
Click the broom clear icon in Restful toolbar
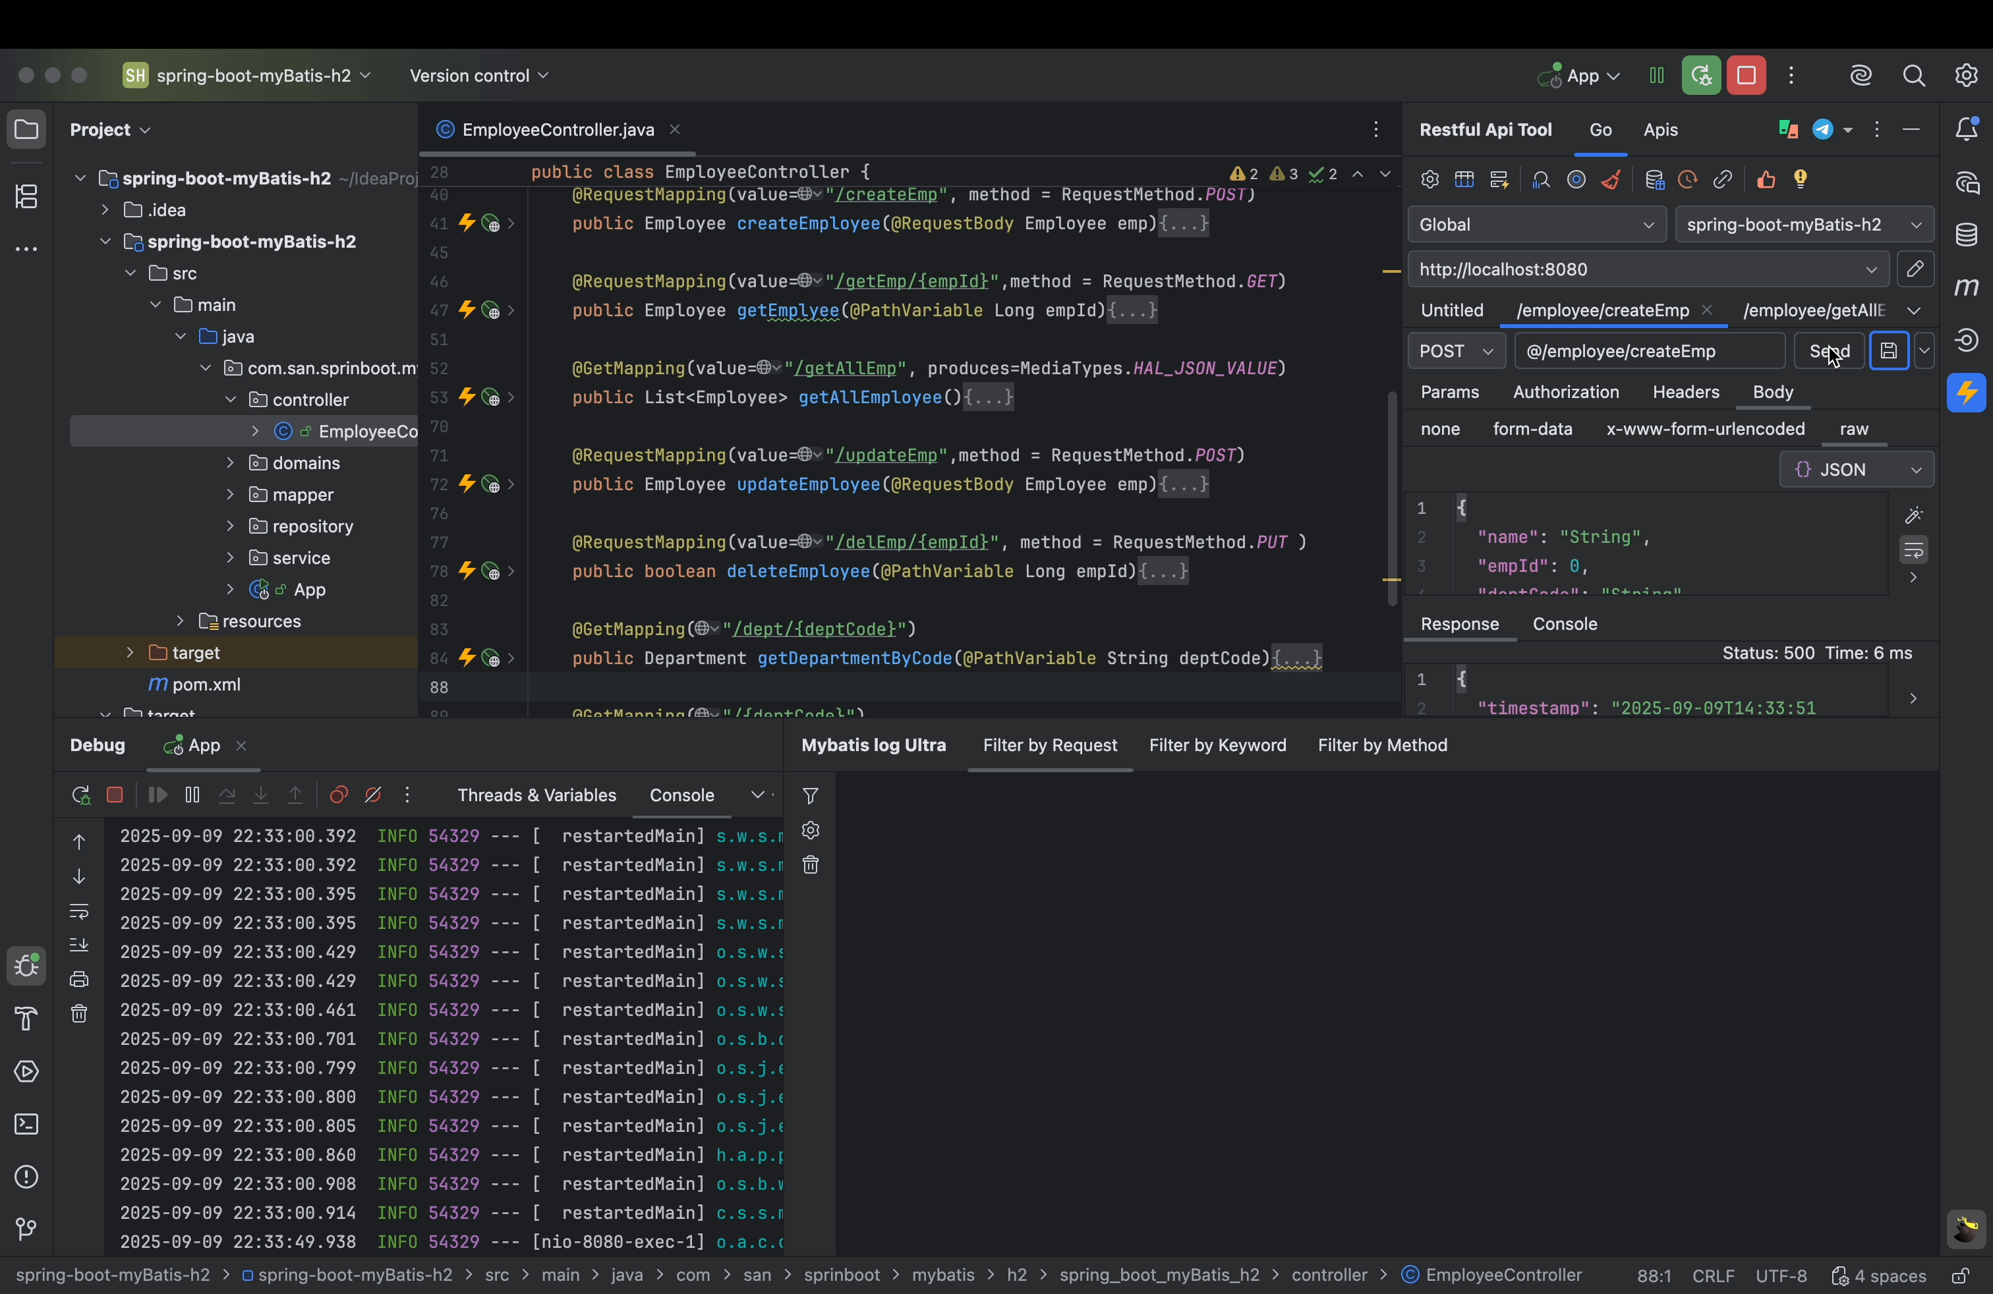click(x=1611, y=180)
